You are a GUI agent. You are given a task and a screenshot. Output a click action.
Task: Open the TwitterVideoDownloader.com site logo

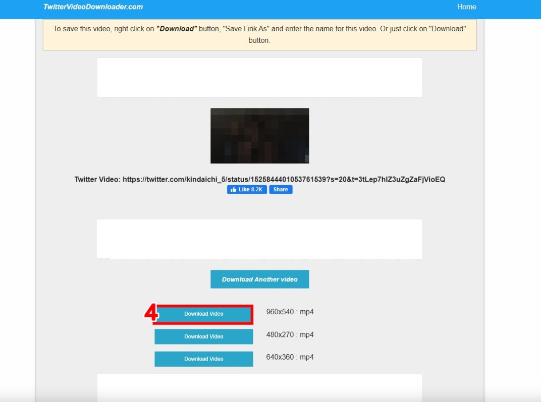coord(93,7)
